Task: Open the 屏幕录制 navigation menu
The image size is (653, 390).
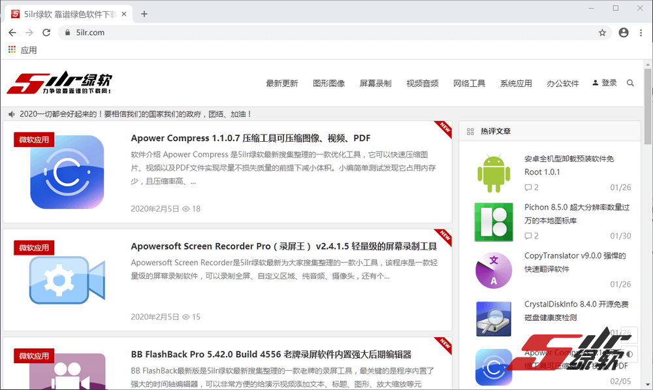Action: pos(375,84)
